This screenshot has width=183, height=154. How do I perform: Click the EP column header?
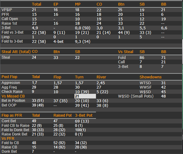[56, 4]
